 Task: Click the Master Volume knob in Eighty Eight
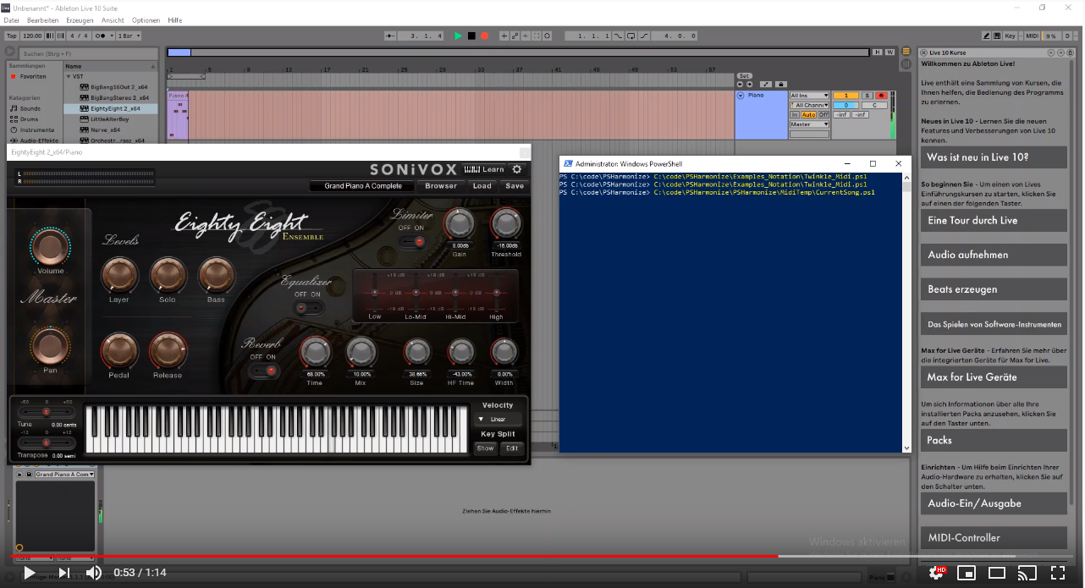[50, 245]
